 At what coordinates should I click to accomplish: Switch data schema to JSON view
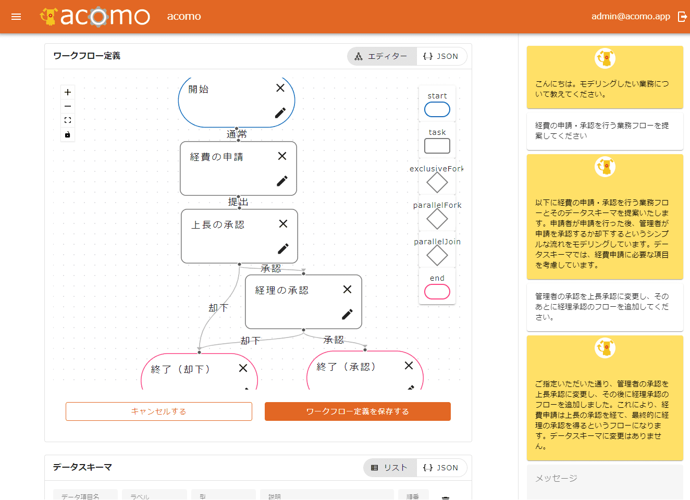[441, 468]
